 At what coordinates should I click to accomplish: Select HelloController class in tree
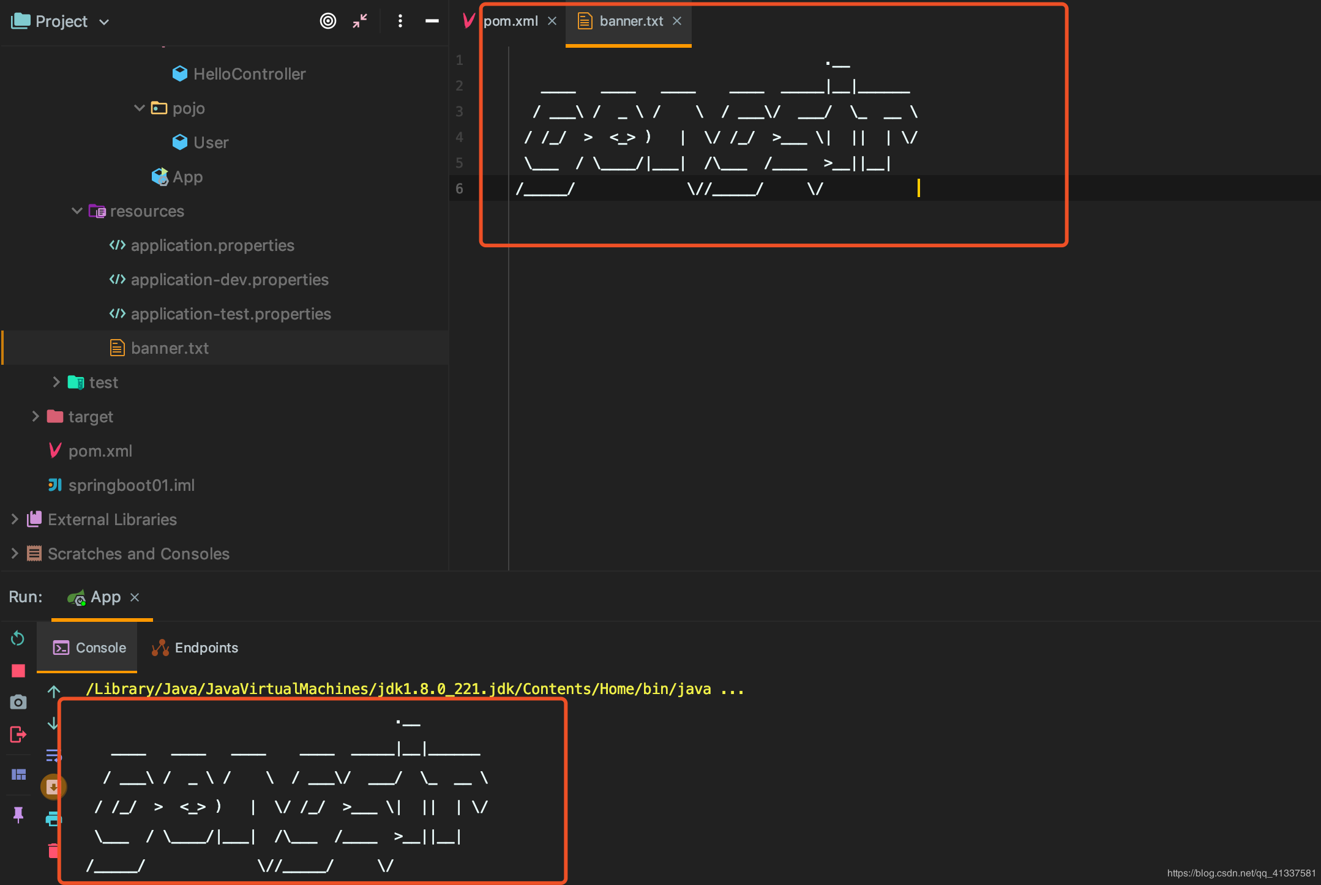[249, 74]
